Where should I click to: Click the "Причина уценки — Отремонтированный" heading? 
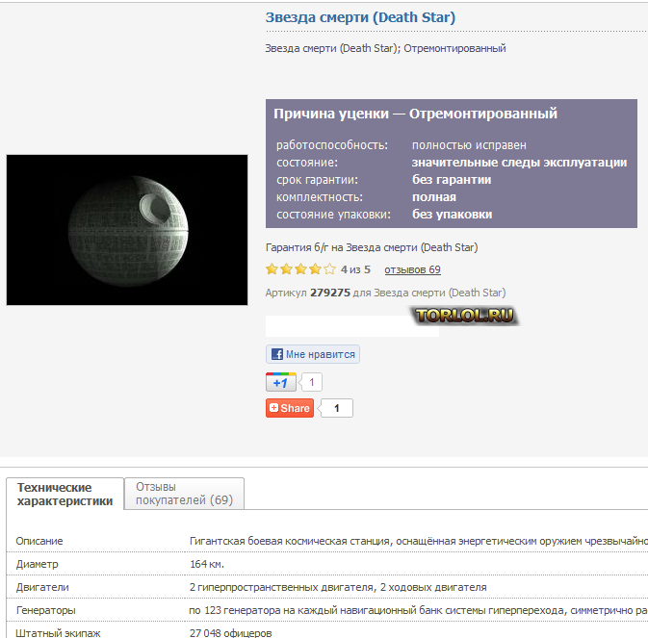pos(415,114)
